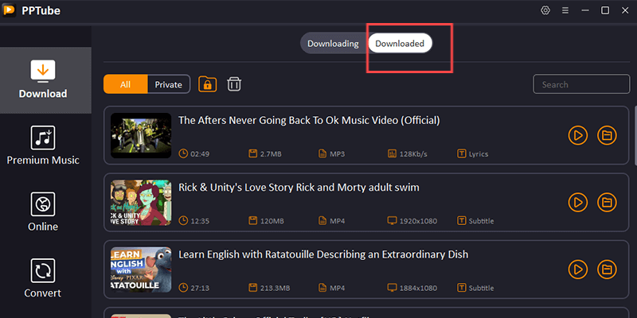637x318 pixels.
Task: Open file folder for The Afters track
Action: click(x=607, y=135)
